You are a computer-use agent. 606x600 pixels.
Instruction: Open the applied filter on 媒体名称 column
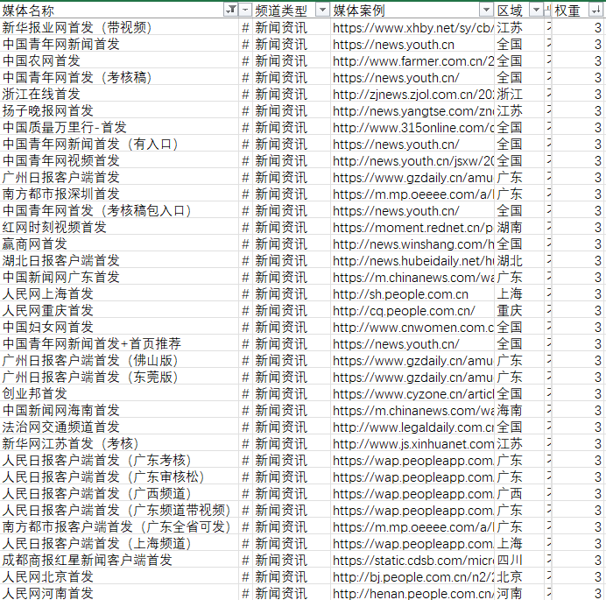[x=231, y=10]
